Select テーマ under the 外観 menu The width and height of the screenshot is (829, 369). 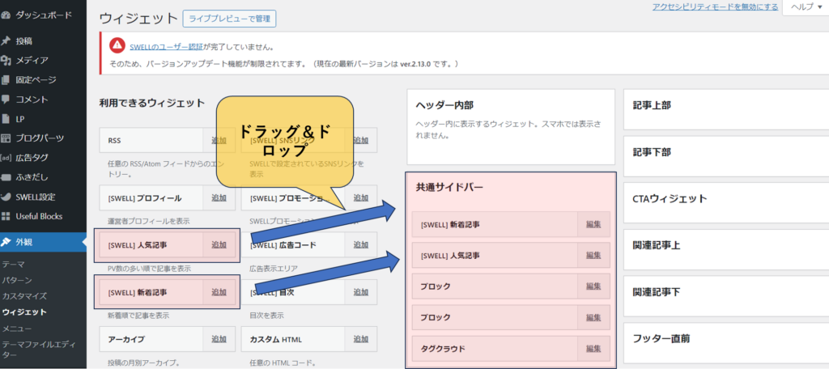[x=13, y=265]
